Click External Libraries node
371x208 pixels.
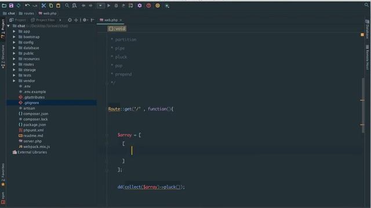coord(30,153)
